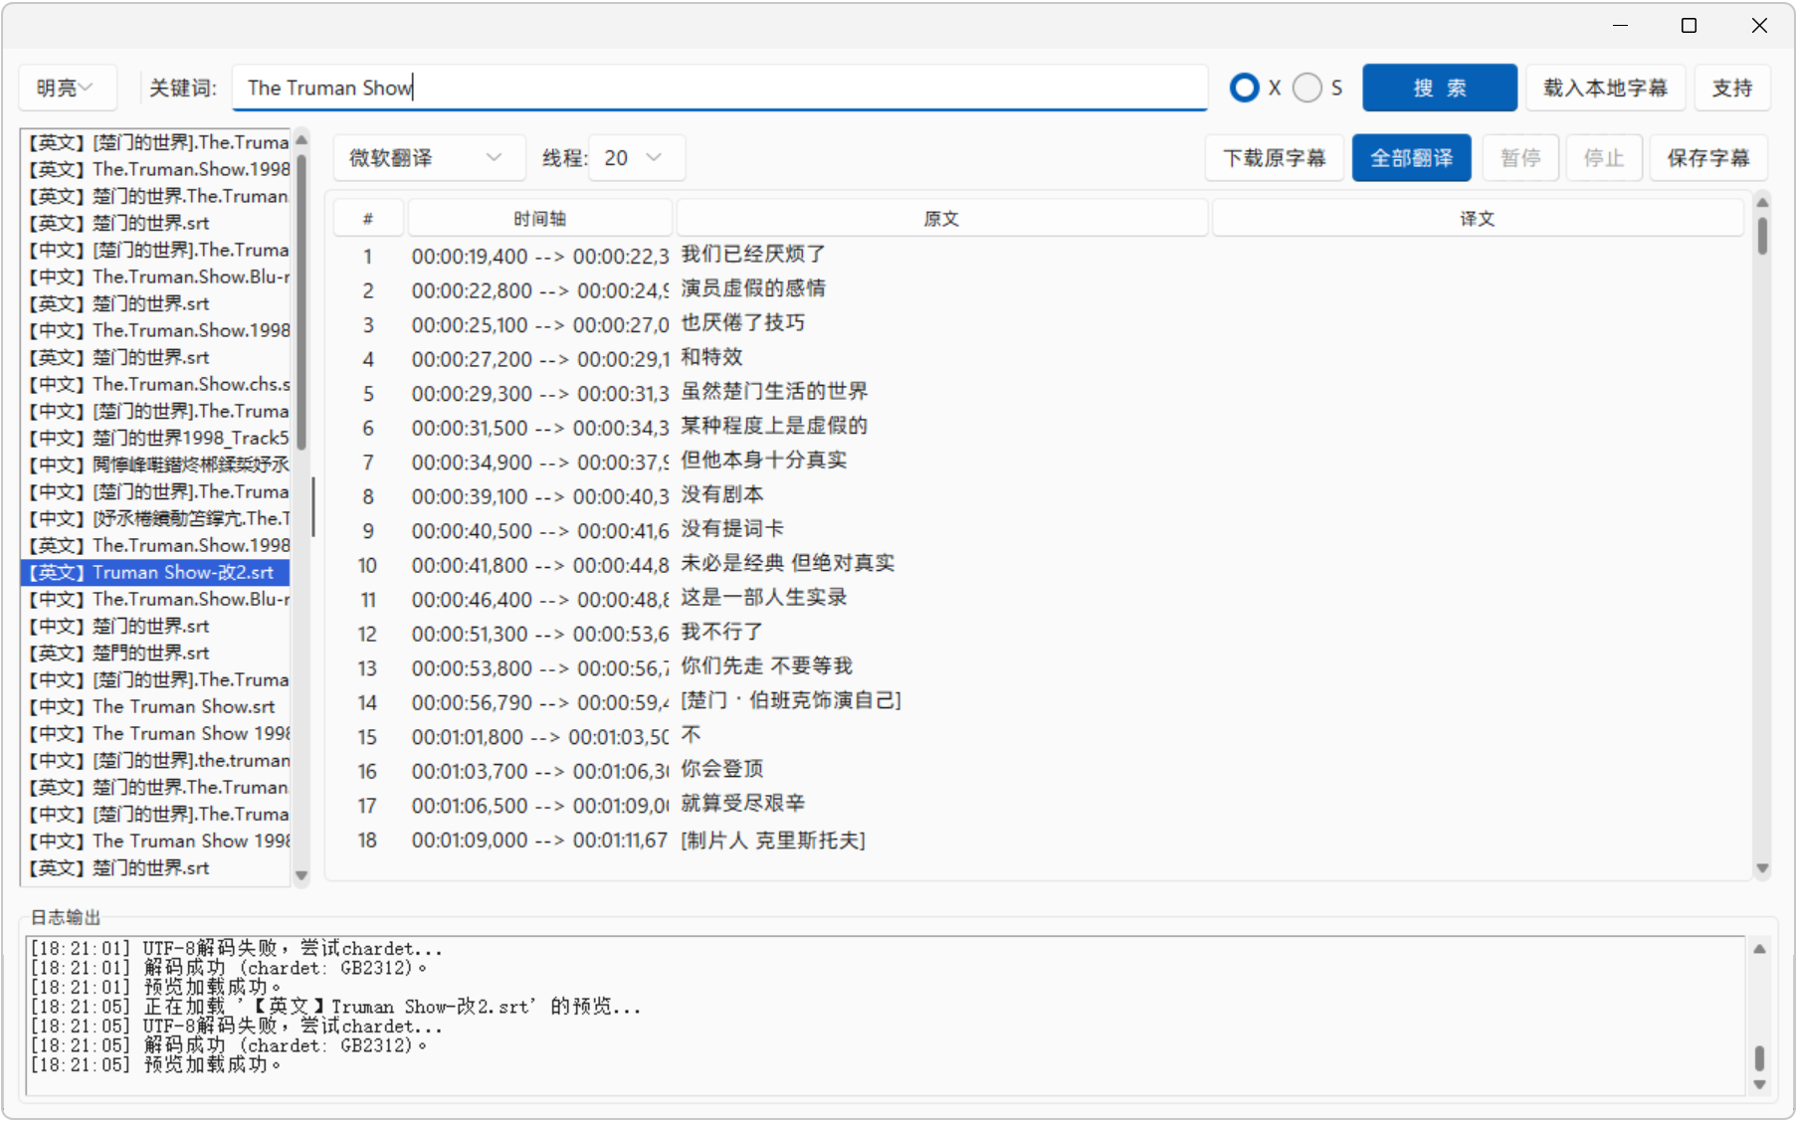Viewport: 1797px width, 1122px height.
Task: Select subtitle row 你会登顶
Action: [1039, 770]
